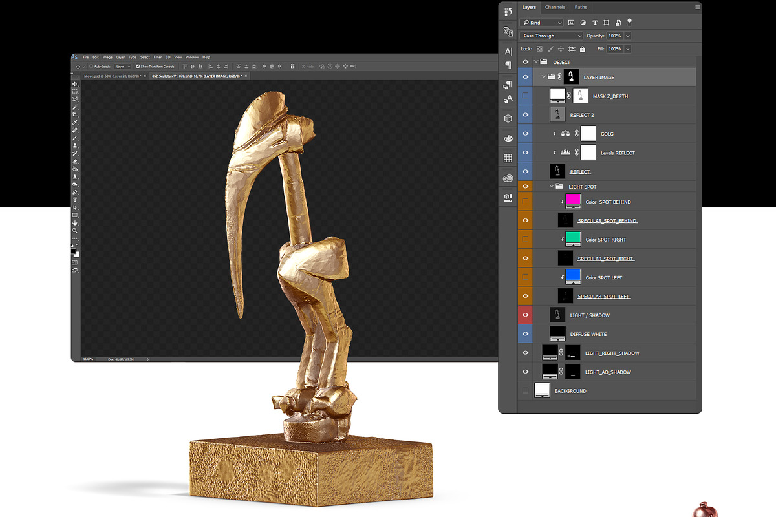Open the Paragraph panel dock icon

pos(508,65)
